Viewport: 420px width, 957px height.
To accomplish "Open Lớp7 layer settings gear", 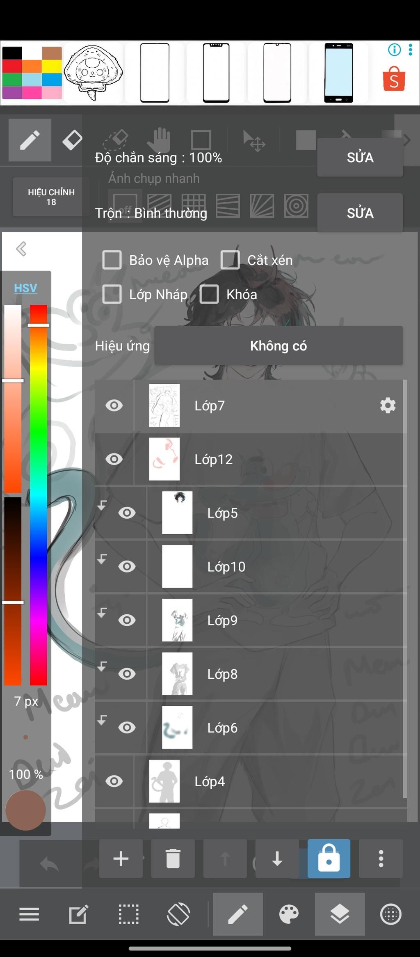I will coord(388,405).
